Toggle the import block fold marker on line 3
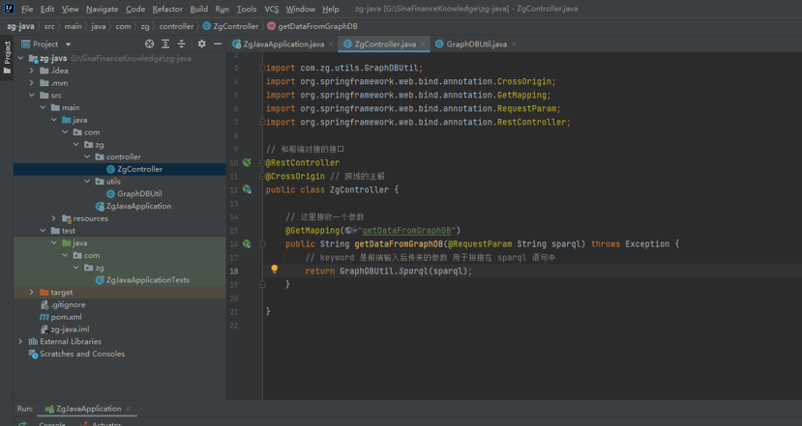The width and height of the screenshot is (802, 426). click(x=261, y=69)
